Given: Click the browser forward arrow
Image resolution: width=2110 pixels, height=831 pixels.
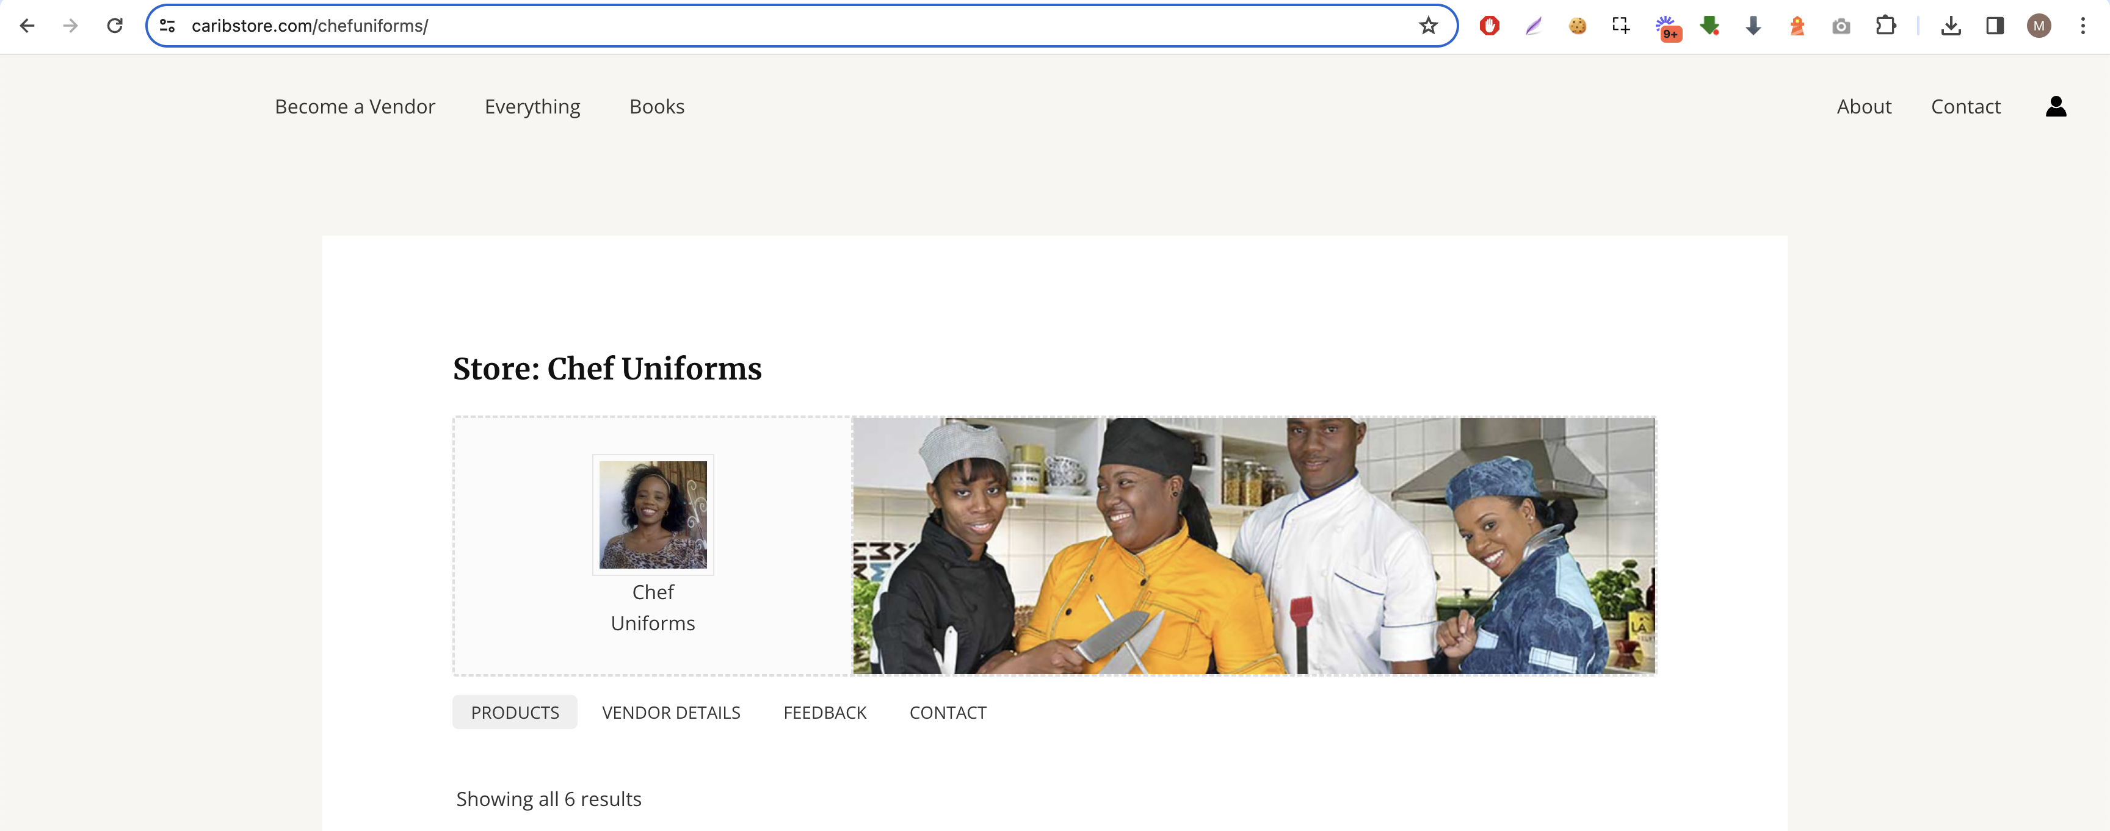Looking at the screenshot, I should coord(70,26).
